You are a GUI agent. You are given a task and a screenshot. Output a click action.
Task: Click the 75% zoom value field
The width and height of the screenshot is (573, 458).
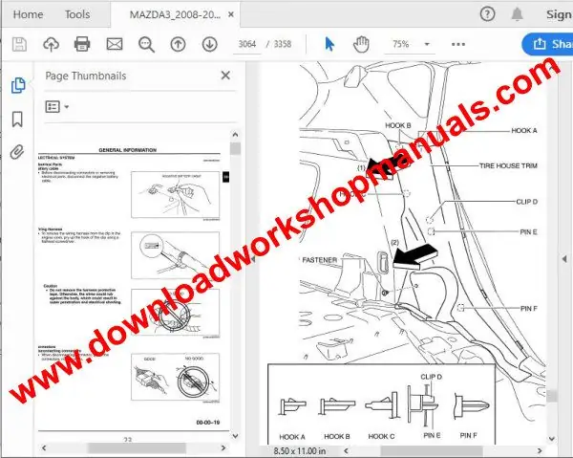(x=401, y=44)
